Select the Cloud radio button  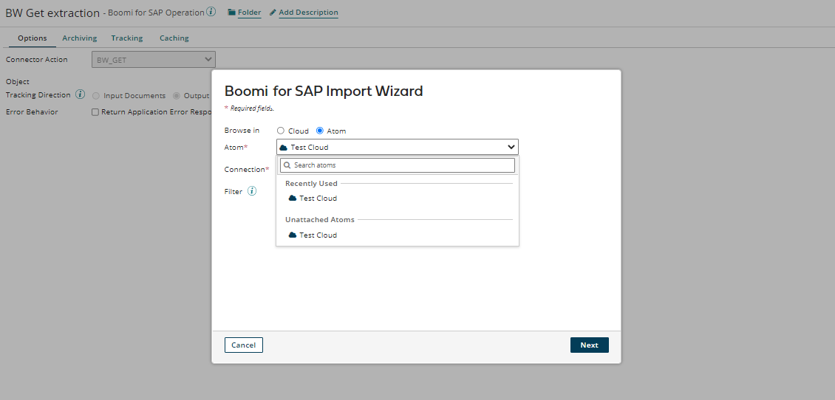[281, 131]
